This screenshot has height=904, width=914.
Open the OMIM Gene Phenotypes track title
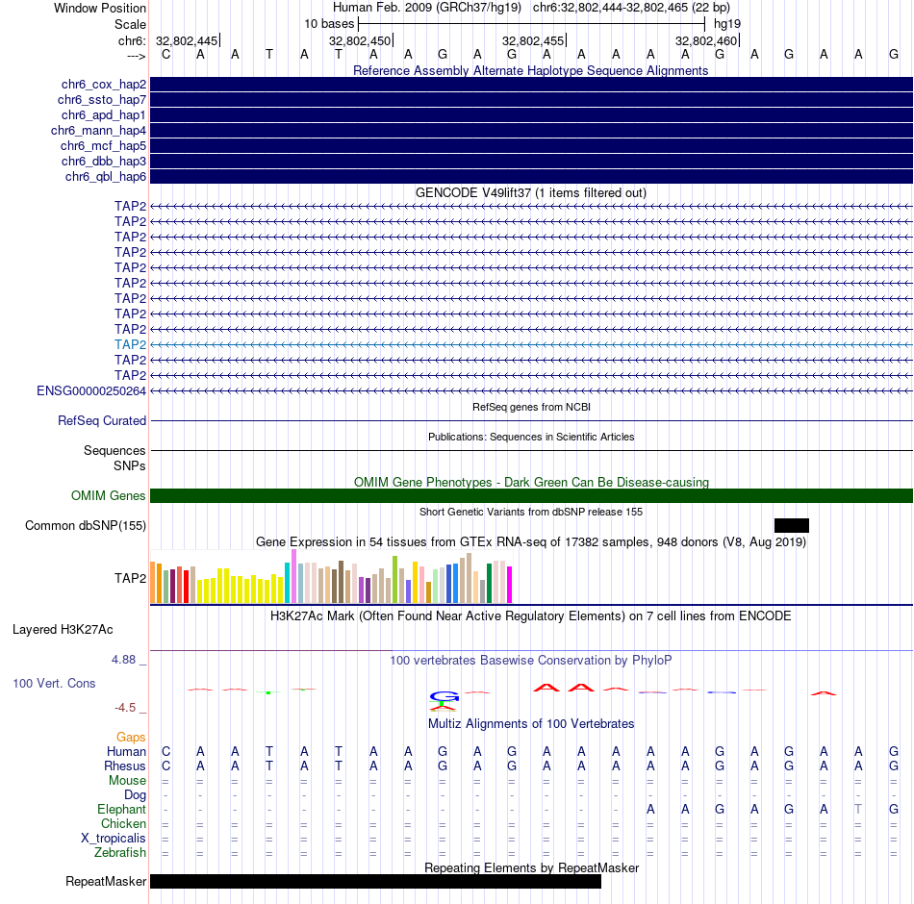[x=531, y=482]
